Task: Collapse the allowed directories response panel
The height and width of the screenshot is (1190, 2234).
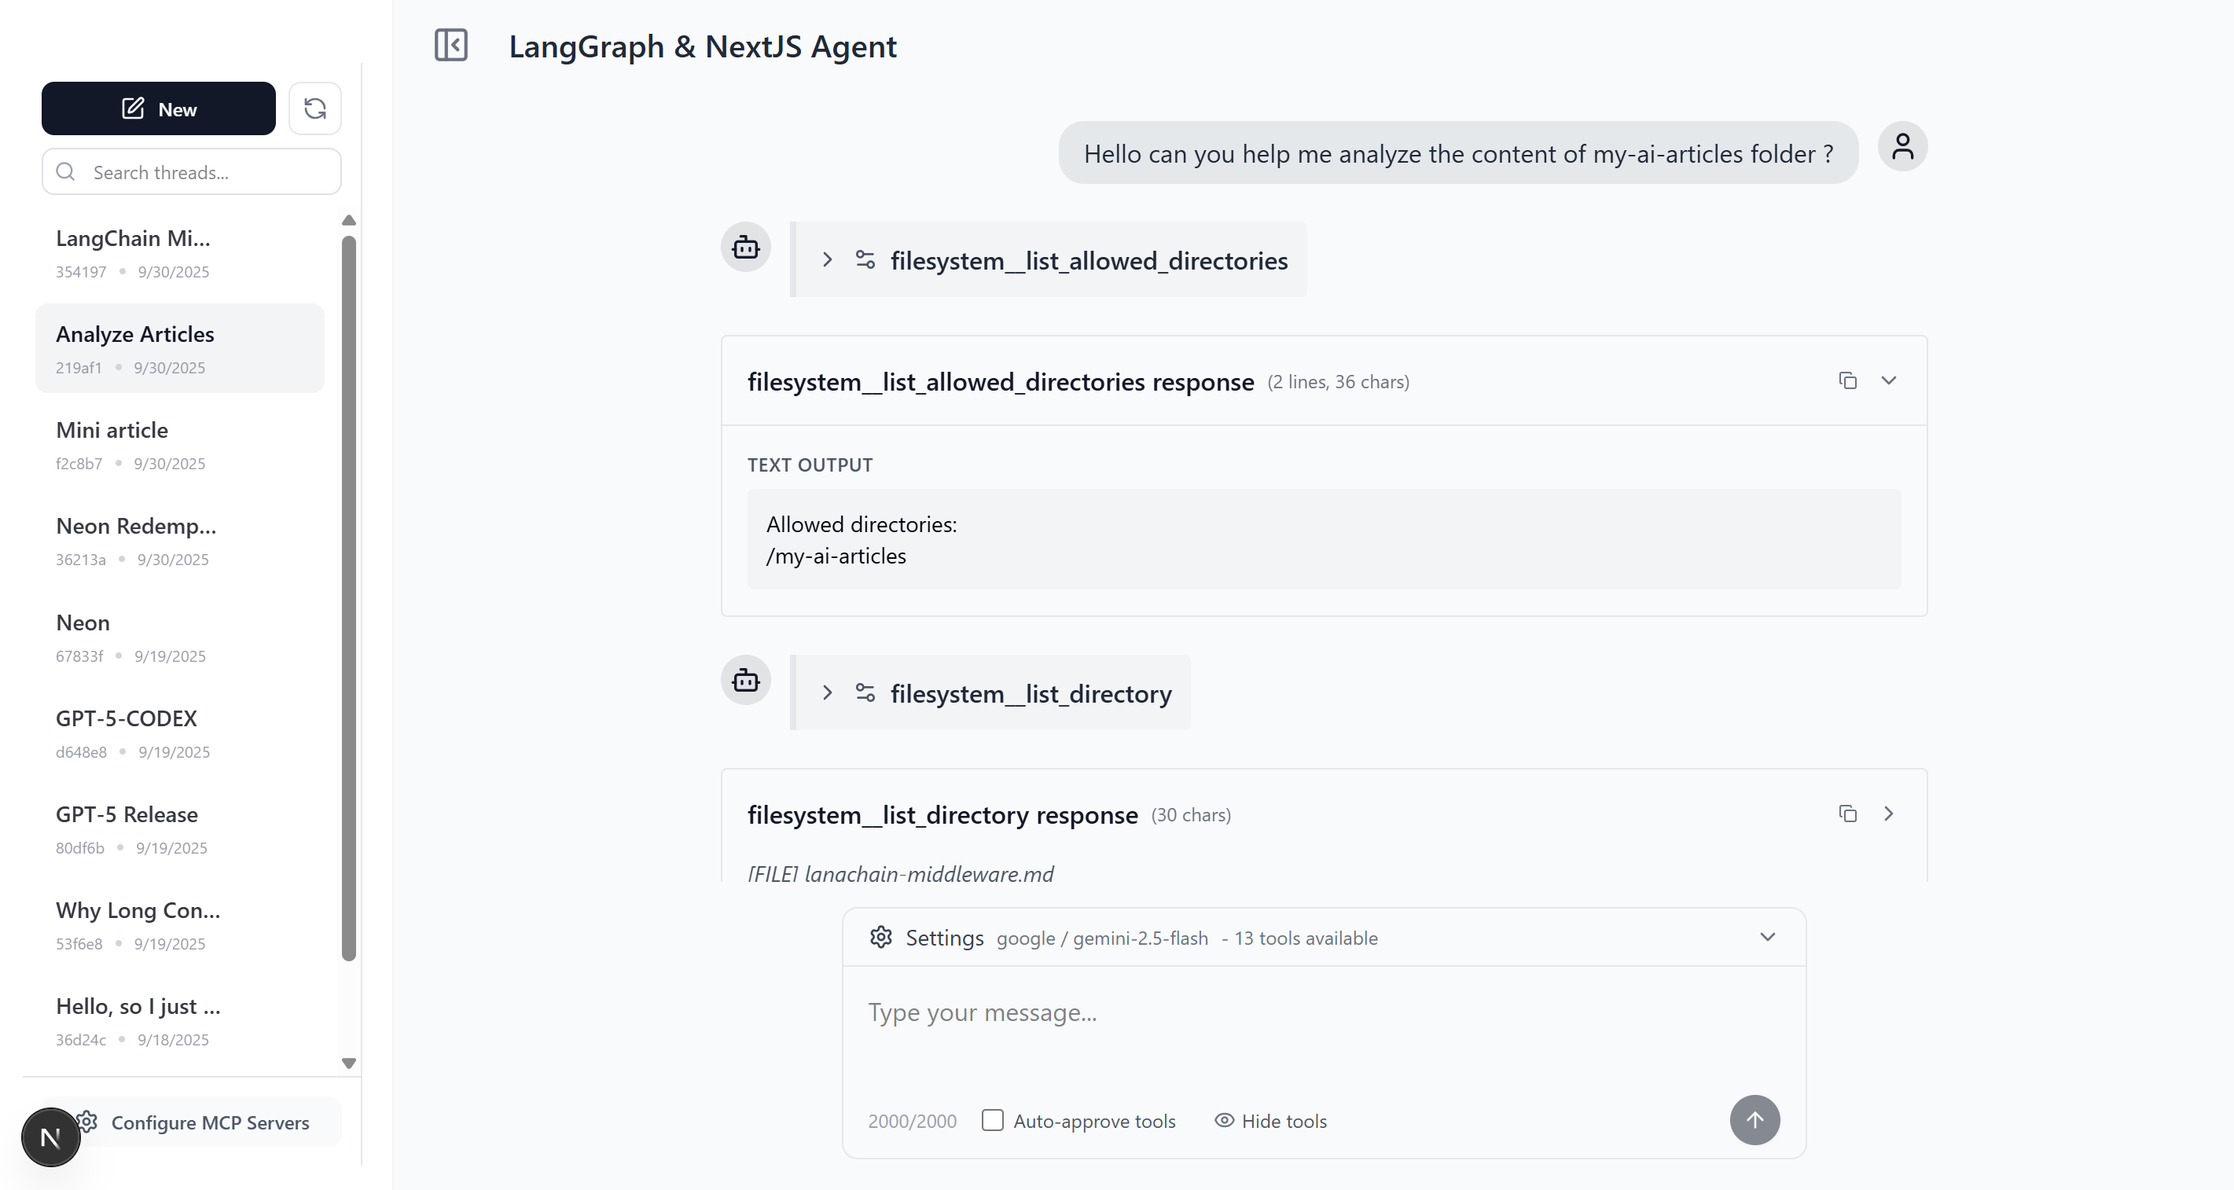Action: point(1890,380)
